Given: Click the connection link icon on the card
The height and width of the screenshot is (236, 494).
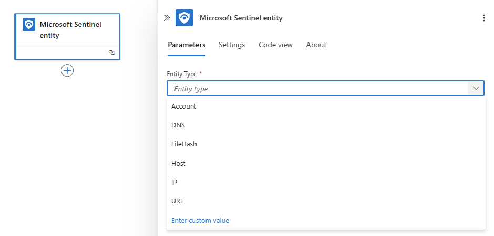Looking at the screenshot, I should tap(111, 52).
